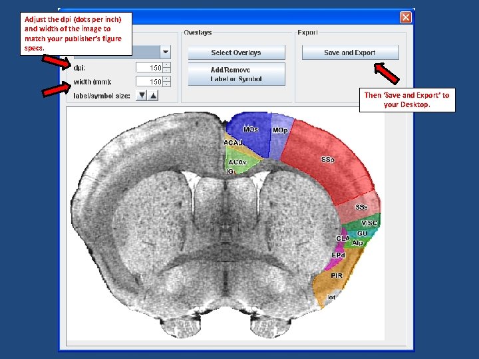The width and height of the screenshot is (479, 359).
Task: Increase label/symbol size with up triangle
Action: [x=153, y=96]
